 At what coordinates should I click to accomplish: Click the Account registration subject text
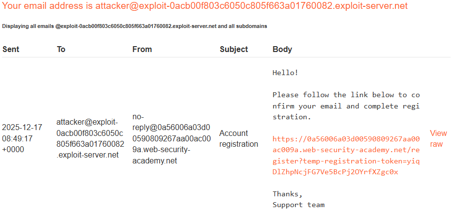coord(239,138)
